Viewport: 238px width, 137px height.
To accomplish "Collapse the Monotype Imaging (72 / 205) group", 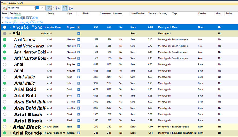I will [3, 22].
